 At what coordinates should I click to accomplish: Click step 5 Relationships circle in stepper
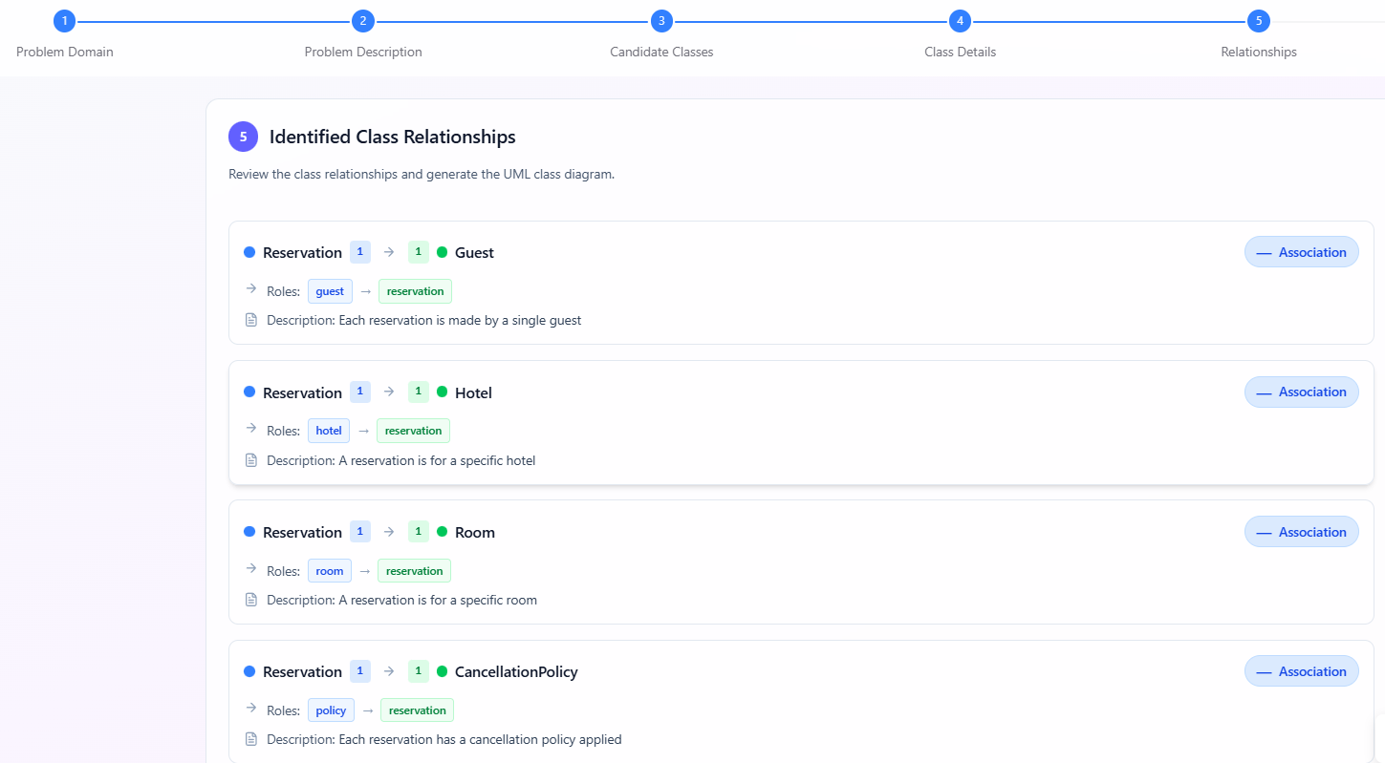pyautogui.click(x=1258, y=21)
